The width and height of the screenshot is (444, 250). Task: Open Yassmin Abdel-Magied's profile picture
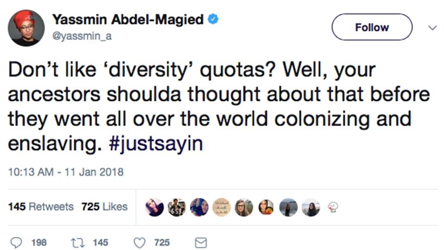[x=26, y=28]
